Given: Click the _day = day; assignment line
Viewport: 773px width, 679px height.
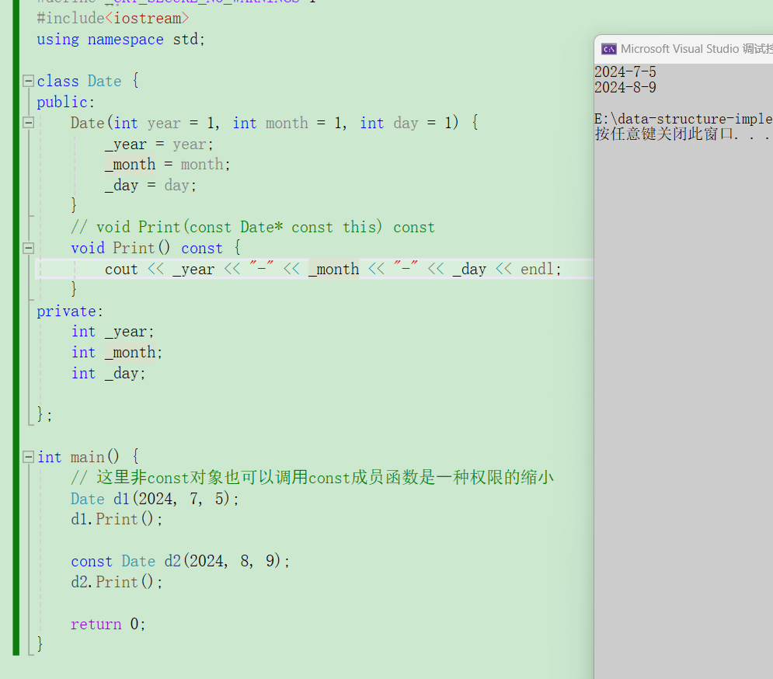Looking at the screenshot, I should [x=151, y=186].
